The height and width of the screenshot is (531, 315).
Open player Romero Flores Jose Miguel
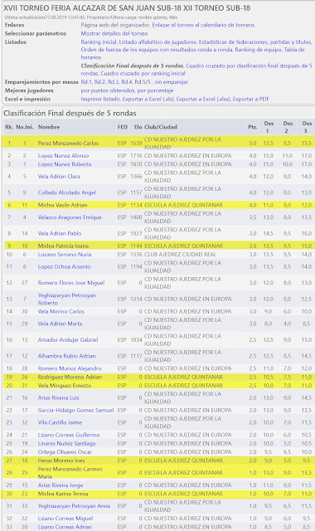pyautogui.click(x=71, y=283)
